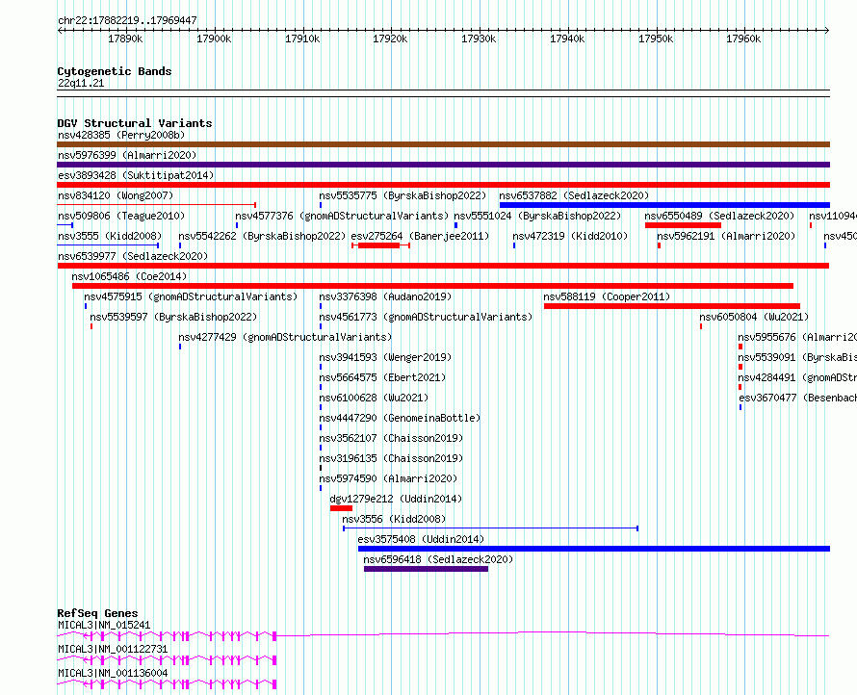Select the brown nsv428385 variant bar
Viewport: 857px width, 695px height.
tap(443, 144)
